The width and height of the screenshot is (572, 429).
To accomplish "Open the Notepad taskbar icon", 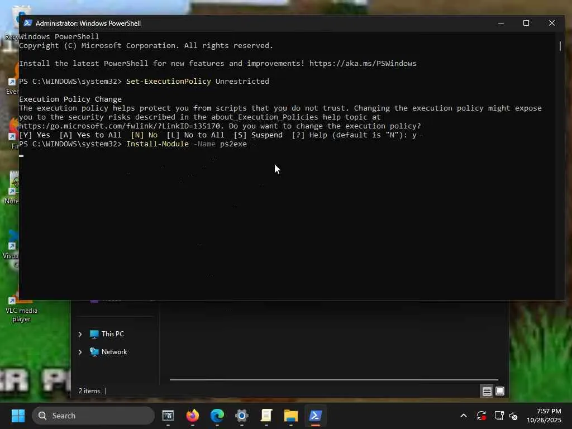I will pyautogui.click(x=266, y=416).
